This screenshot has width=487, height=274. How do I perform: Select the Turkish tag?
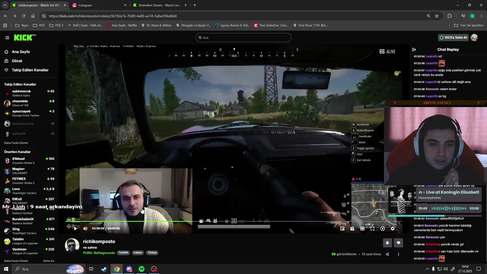(123, 253)
